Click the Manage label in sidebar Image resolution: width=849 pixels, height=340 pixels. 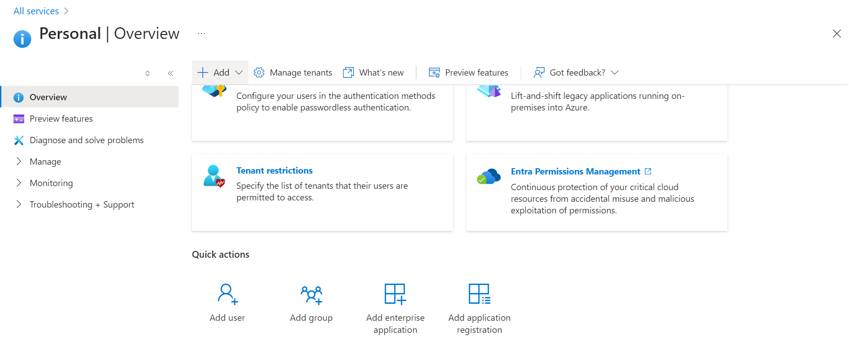point(45,161)
